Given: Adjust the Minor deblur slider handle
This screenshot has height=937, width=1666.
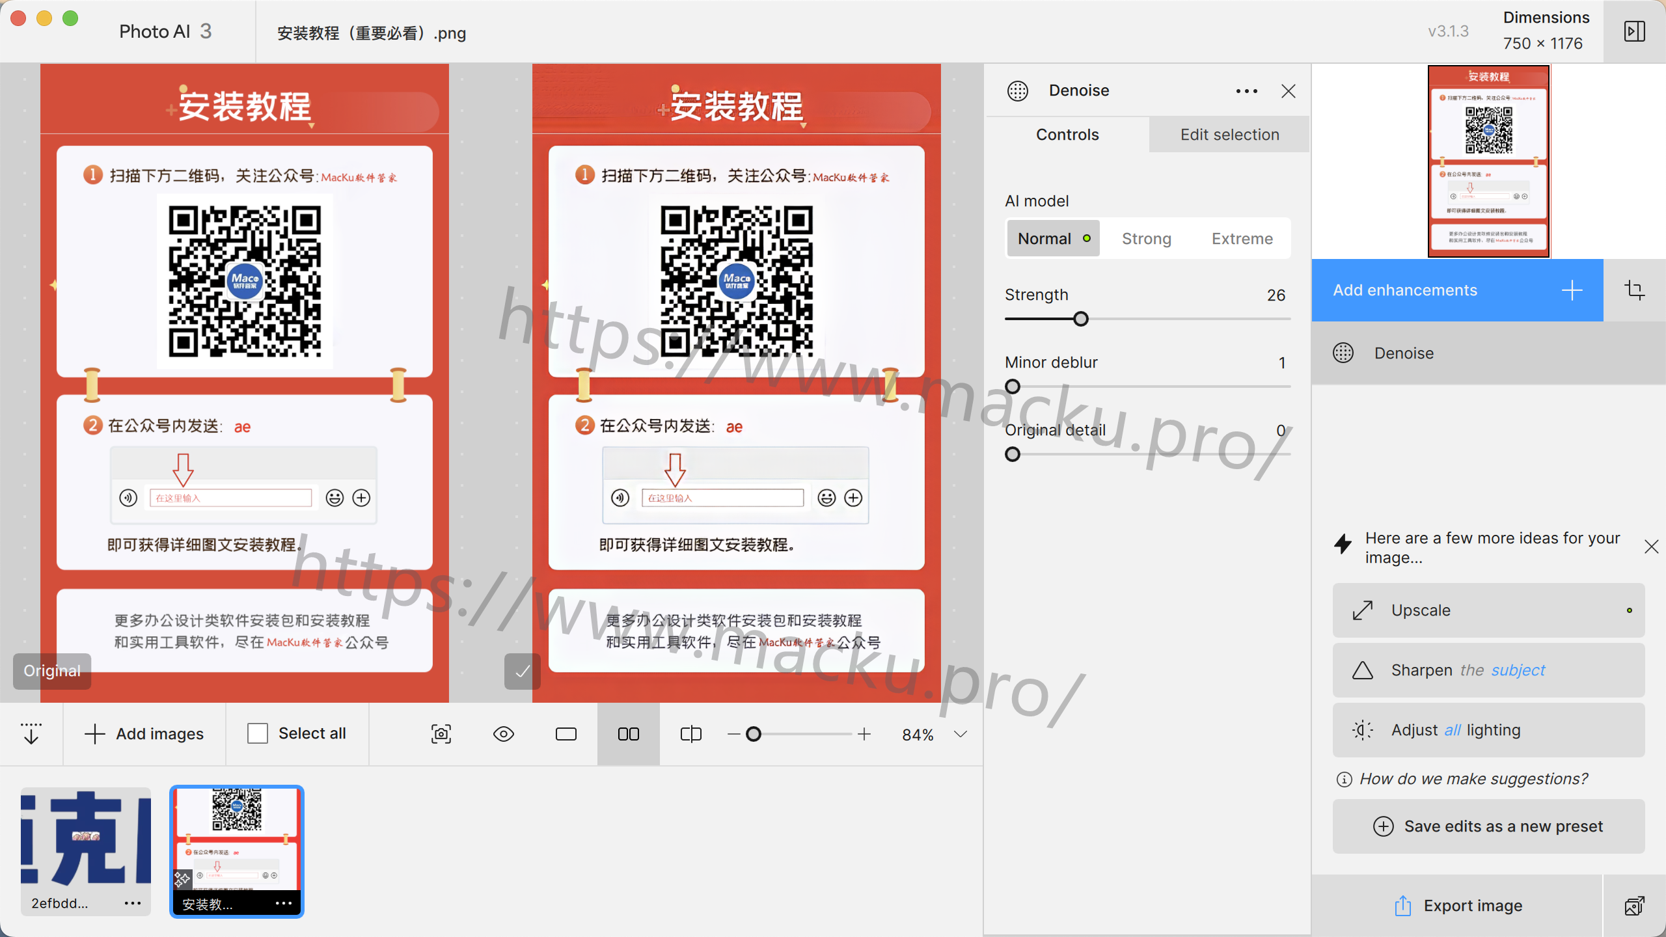Looking at the screenshot, I should [1013, 387].
